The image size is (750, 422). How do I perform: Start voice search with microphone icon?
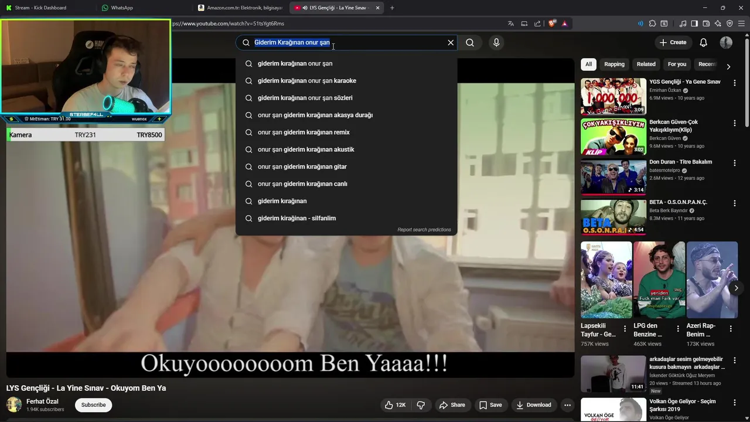coord(496,42)
